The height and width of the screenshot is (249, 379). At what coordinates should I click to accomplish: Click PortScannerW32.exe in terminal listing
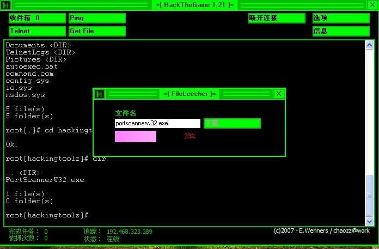(x=45, y=180)
